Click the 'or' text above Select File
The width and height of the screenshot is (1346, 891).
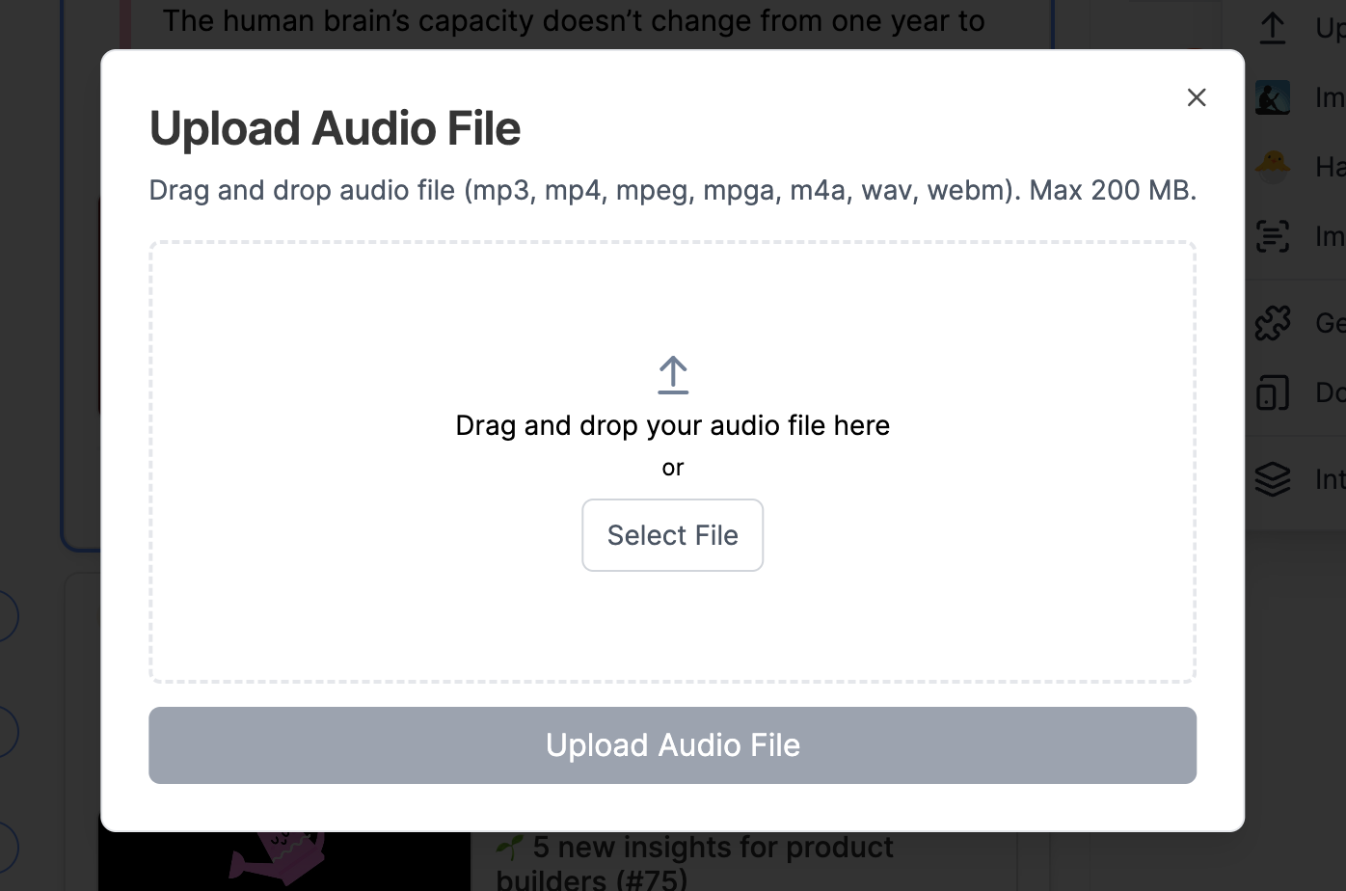pos(673,468)
